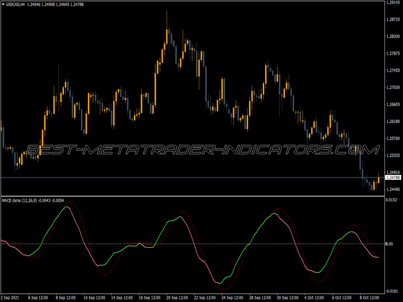Image resolution: width=403 pixels, height=302 pixels.
Task: Click the 16 Sep 12:00 time label
Action: point(149,298)
